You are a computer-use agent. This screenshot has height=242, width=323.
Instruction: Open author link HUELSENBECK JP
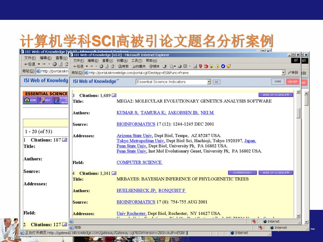point(137,191)
